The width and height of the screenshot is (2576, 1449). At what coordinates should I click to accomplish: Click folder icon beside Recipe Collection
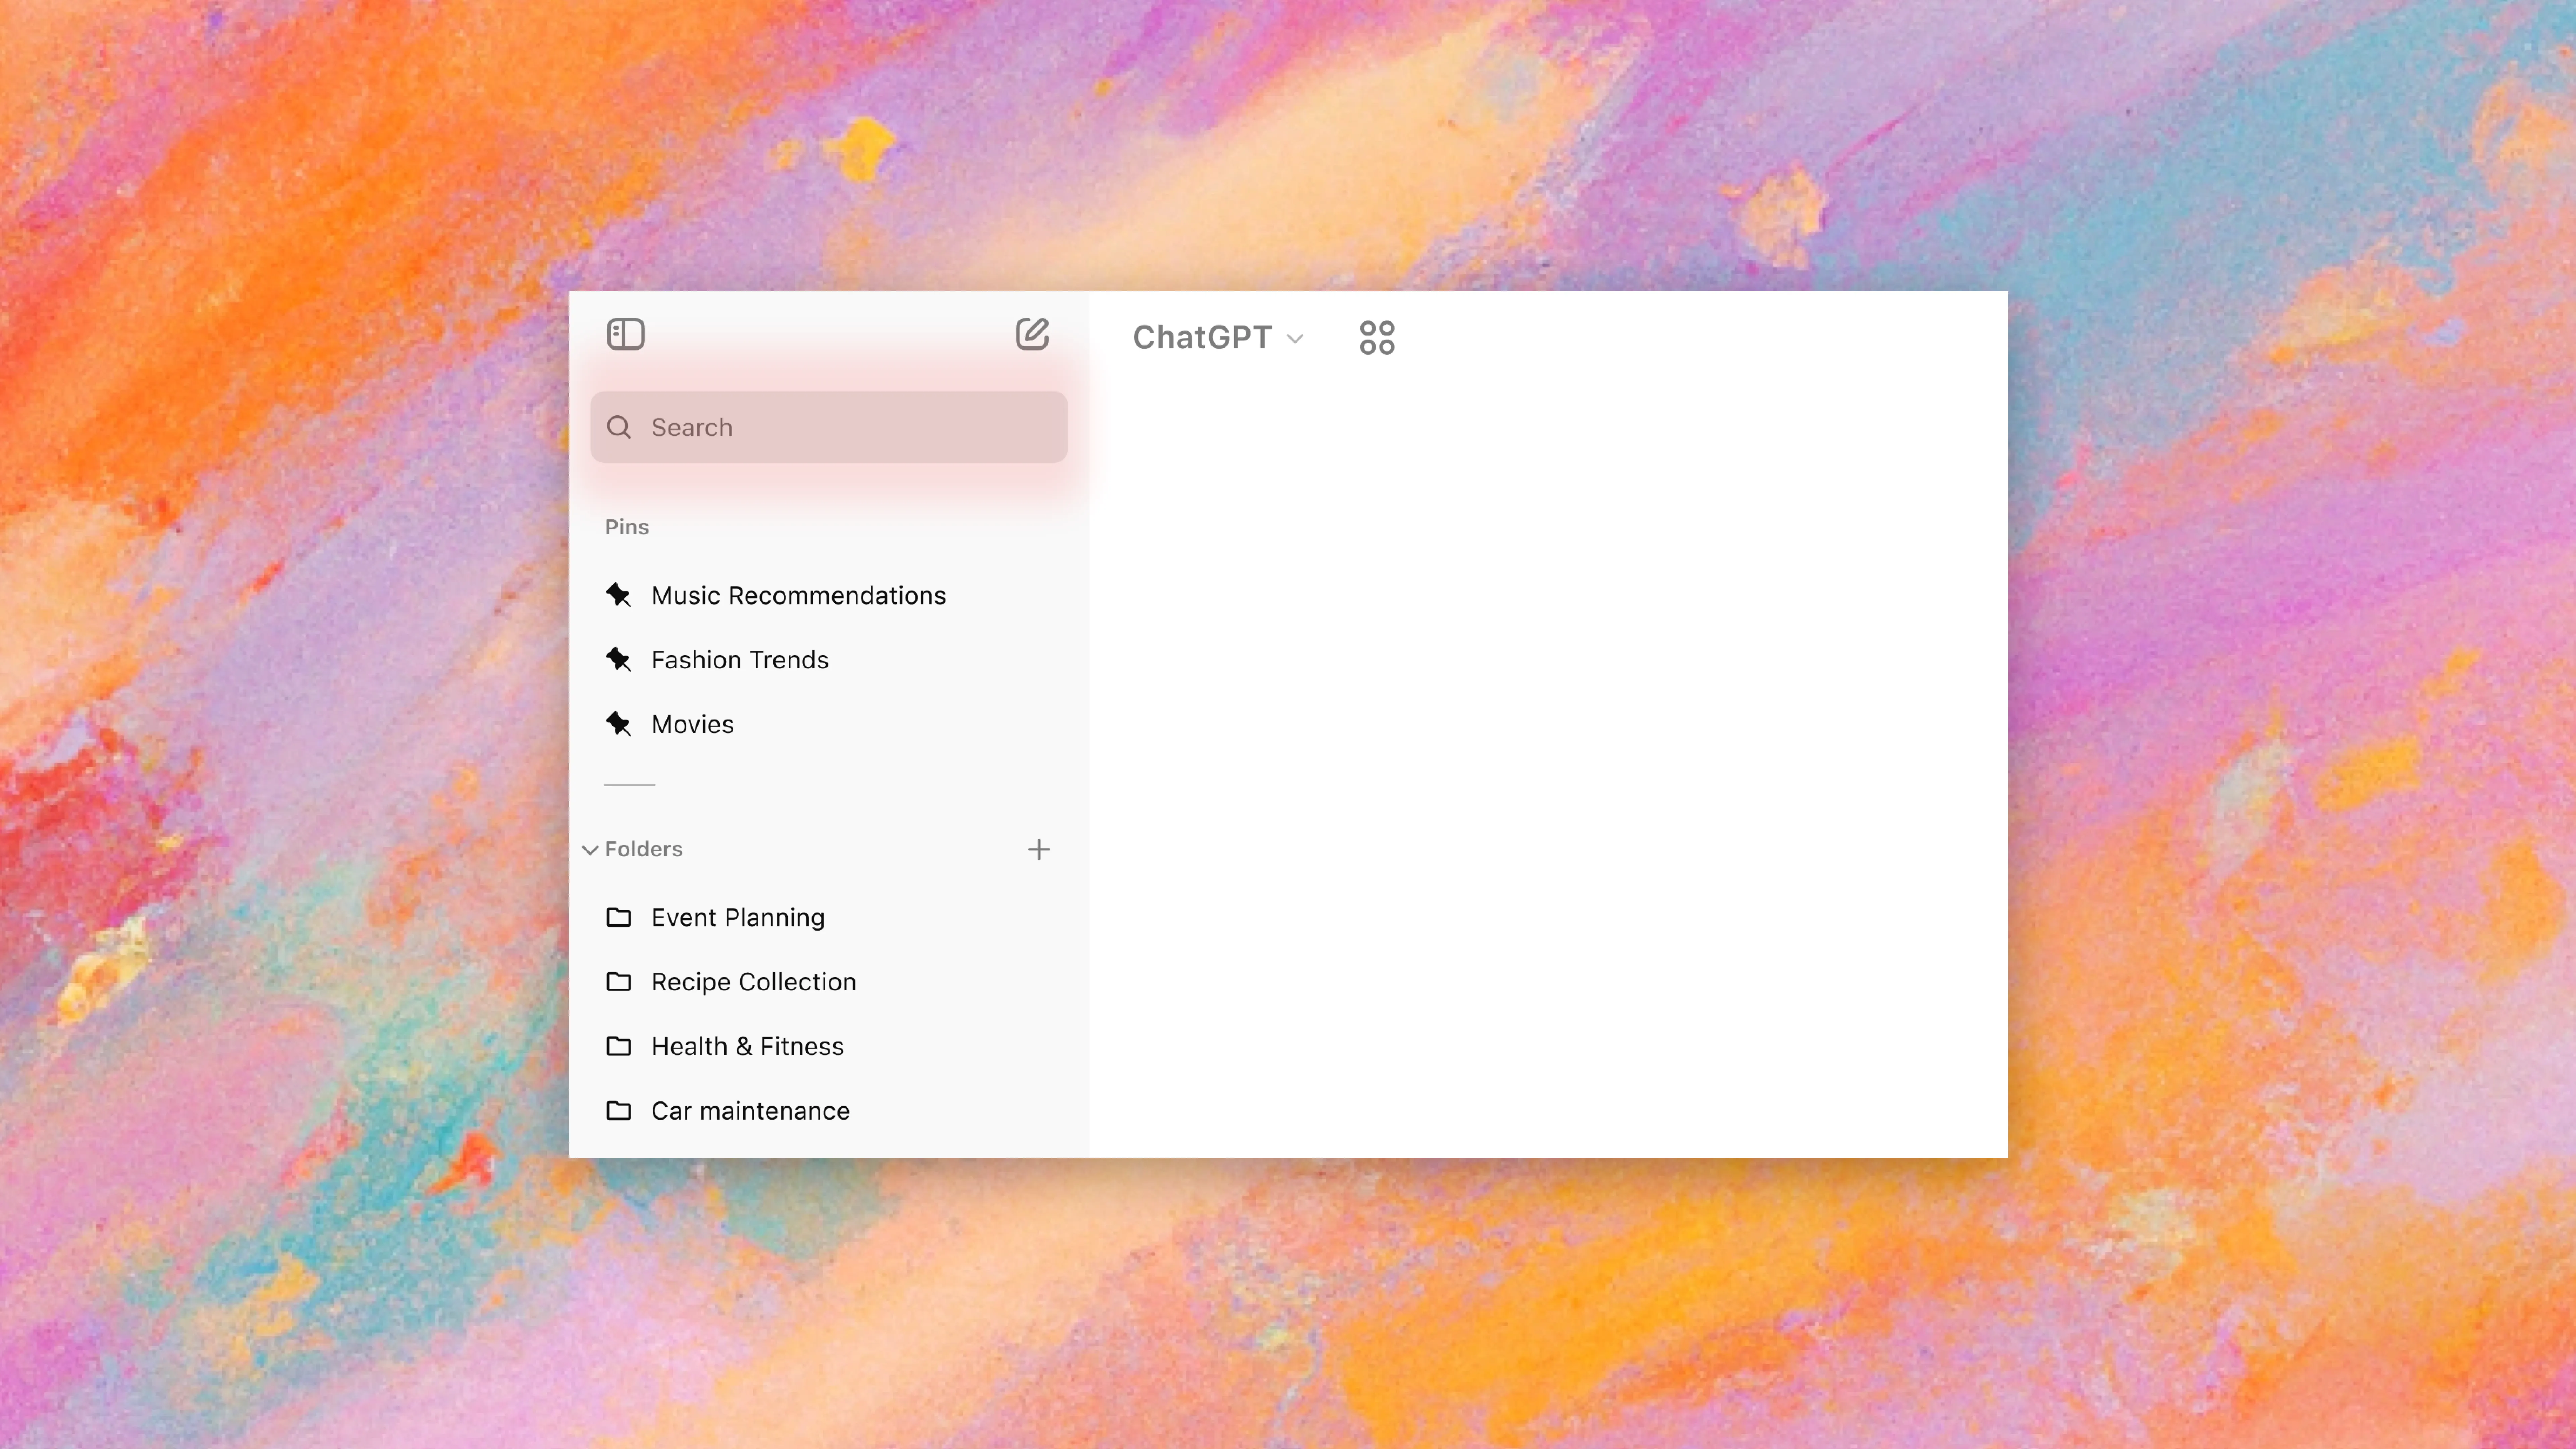click(x=619, y=982)
